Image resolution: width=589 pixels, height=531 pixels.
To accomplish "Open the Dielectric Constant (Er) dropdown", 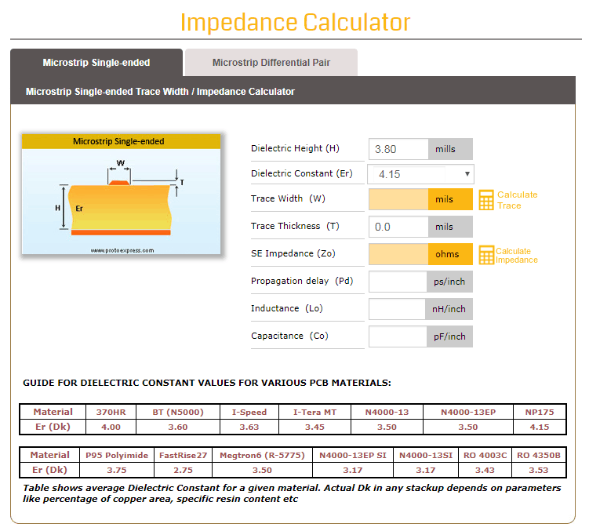I will click(x=420, y=174).
